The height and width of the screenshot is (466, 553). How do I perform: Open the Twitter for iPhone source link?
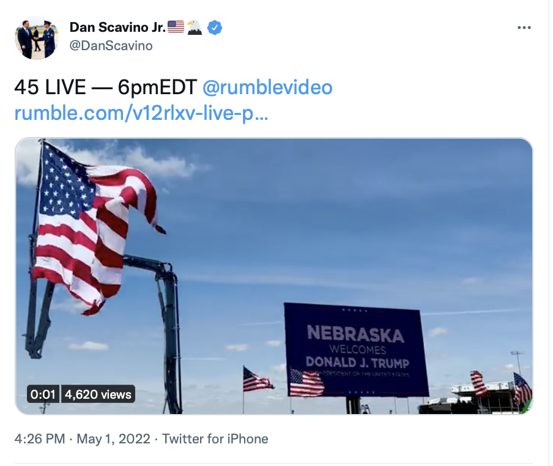click(x=215, y=439)
